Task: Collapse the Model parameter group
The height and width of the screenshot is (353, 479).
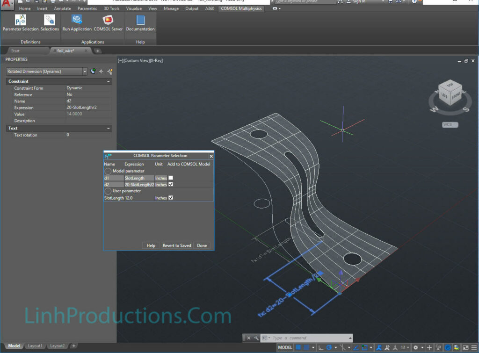Action: coord(108,171)
